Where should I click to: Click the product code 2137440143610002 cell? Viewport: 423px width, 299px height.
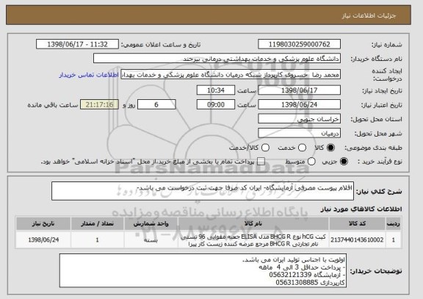point(357,239)
